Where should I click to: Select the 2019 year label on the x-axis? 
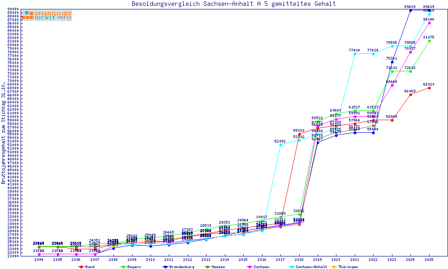[318, 260]
